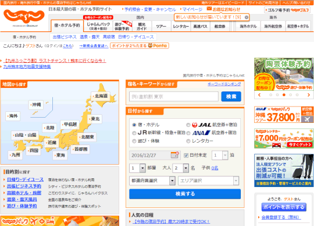Screen dimensions: 314x226
Task: Click the Jalan logo
Action: [x=24, y=17]
